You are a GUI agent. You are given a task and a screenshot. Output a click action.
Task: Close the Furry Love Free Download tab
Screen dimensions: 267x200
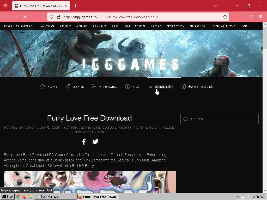[x=66, y=6]
